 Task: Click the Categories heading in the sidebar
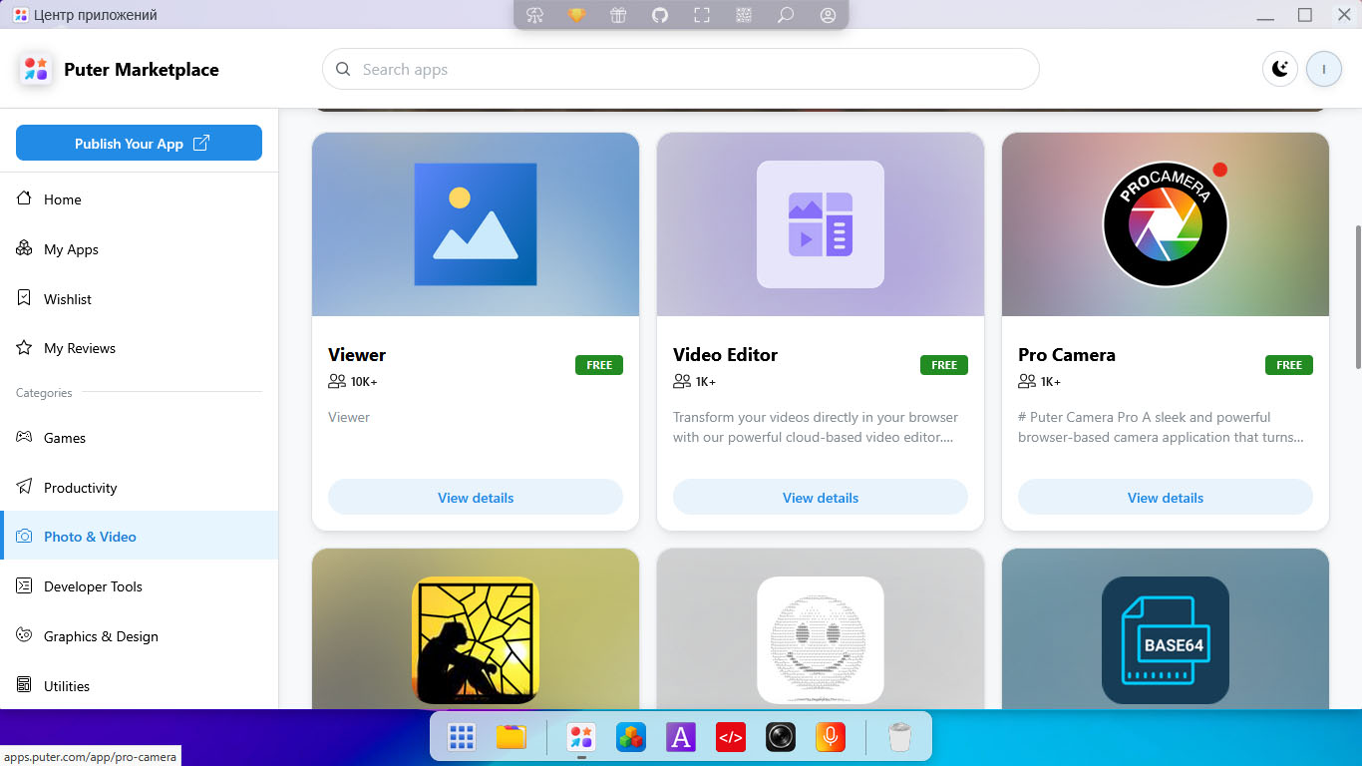pyautogui.click(x=44, y=393)
